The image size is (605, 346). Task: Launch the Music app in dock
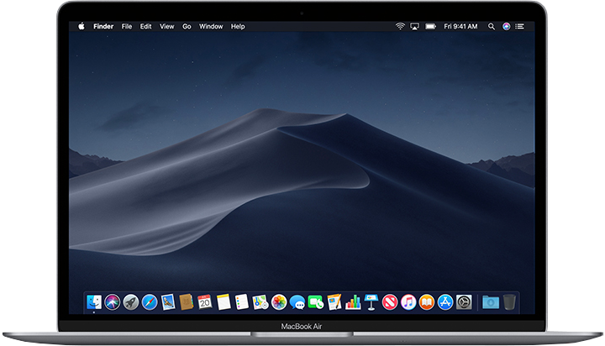click(x=408, y=301)
